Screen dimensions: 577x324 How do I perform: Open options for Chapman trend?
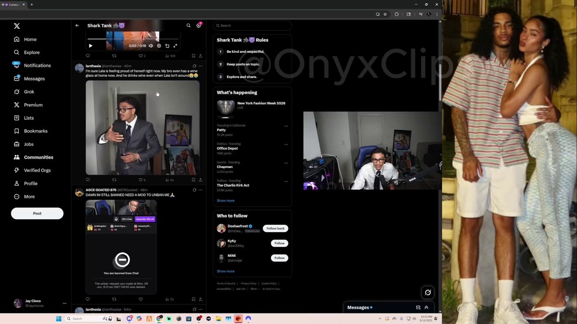[x=286, y=163]
